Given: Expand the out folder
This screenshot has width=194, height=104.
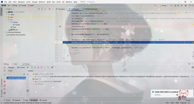Looking at the screenshot, I should pyautogui.click(x=6, y=17).
